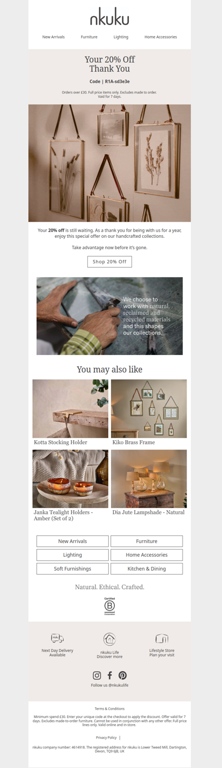The height and width of the screenshot is (768, 222).
Task: Open the Pinterest icon link
Action: pos(123,675)
